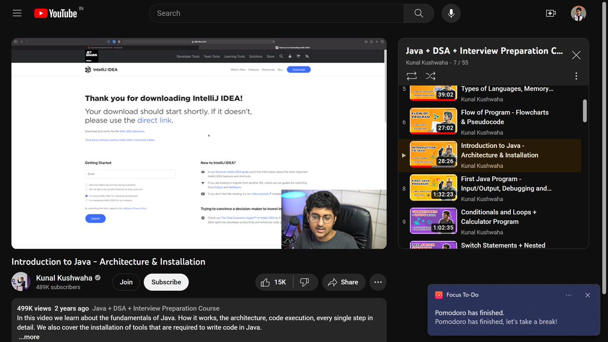
Task: Open Java + DSA course link in description
Action: [x=156, y=308]
